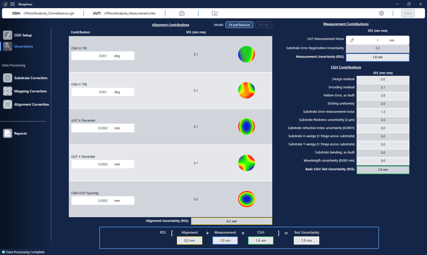Select the Uncertainty sidebar item

(23, 47)
